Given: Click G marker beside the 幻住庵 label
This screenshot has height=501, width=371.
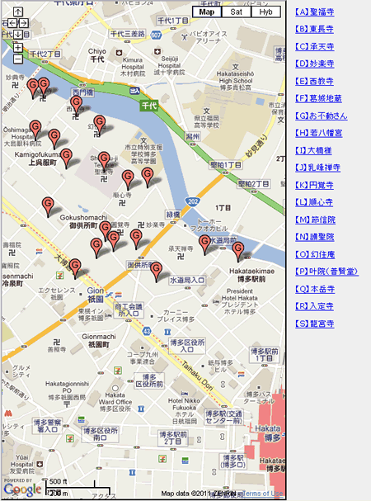Looking at the screenshot, I should [x=100, y=123].
